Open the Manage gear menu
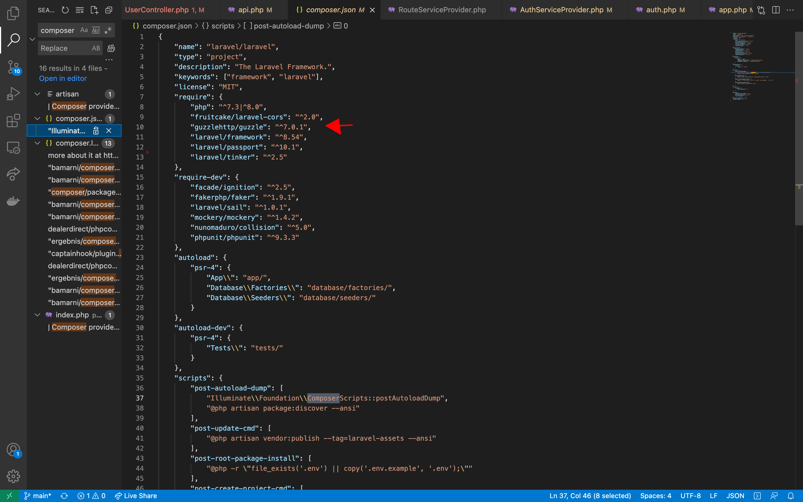This screenshot has width=803, height=502. point(13,476)
